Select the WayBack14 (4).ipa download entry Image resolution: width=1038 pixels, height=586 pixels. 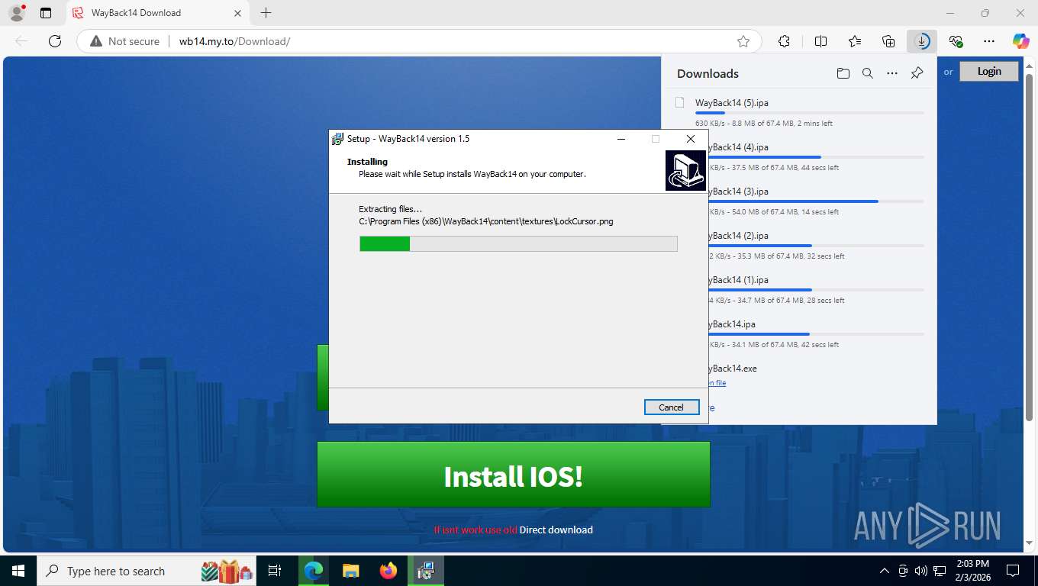coord(799,156)
